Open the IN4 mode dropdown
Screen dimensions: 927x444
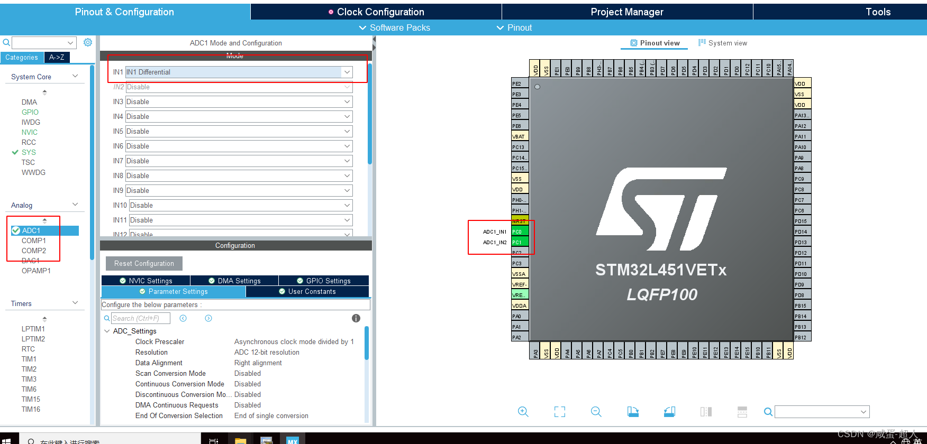[347, 116]
